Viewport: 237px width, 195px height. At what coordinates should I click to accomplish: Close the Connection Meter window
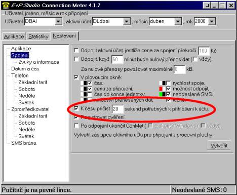tap(231, 6)
